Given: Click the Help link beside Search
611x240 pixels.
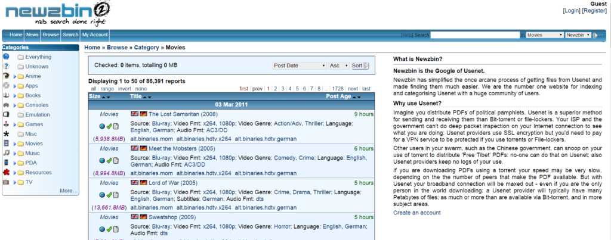Looking at the screenshot, I should point(407,35).
